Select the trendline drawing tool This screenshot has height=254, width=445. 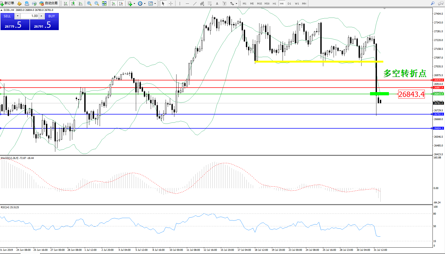coord(195,3)
